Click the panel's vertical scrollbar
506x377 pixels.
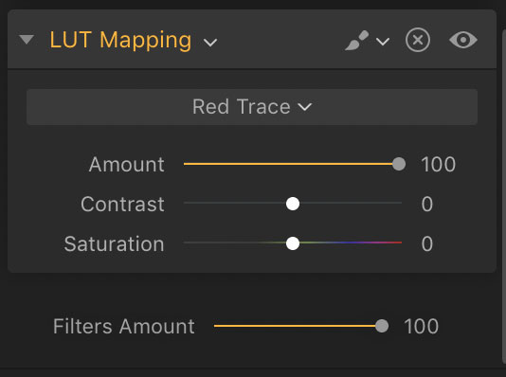pyautogui.click(x=504, y=193)
